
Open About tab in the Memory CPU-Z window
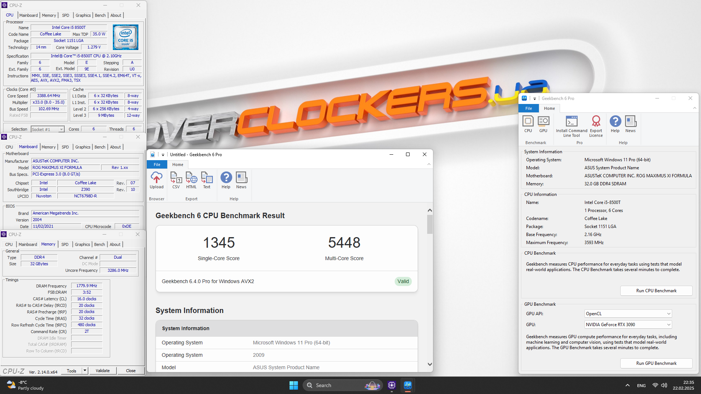click(x=115, y=244)
